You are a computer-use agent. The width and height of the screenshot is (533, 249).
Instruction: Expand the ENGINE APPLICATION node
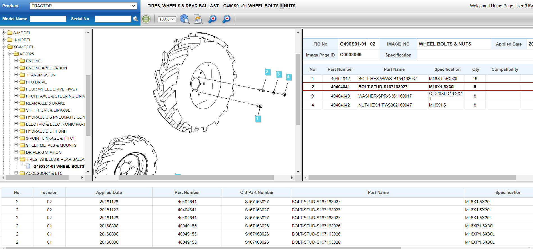[16, 67]
